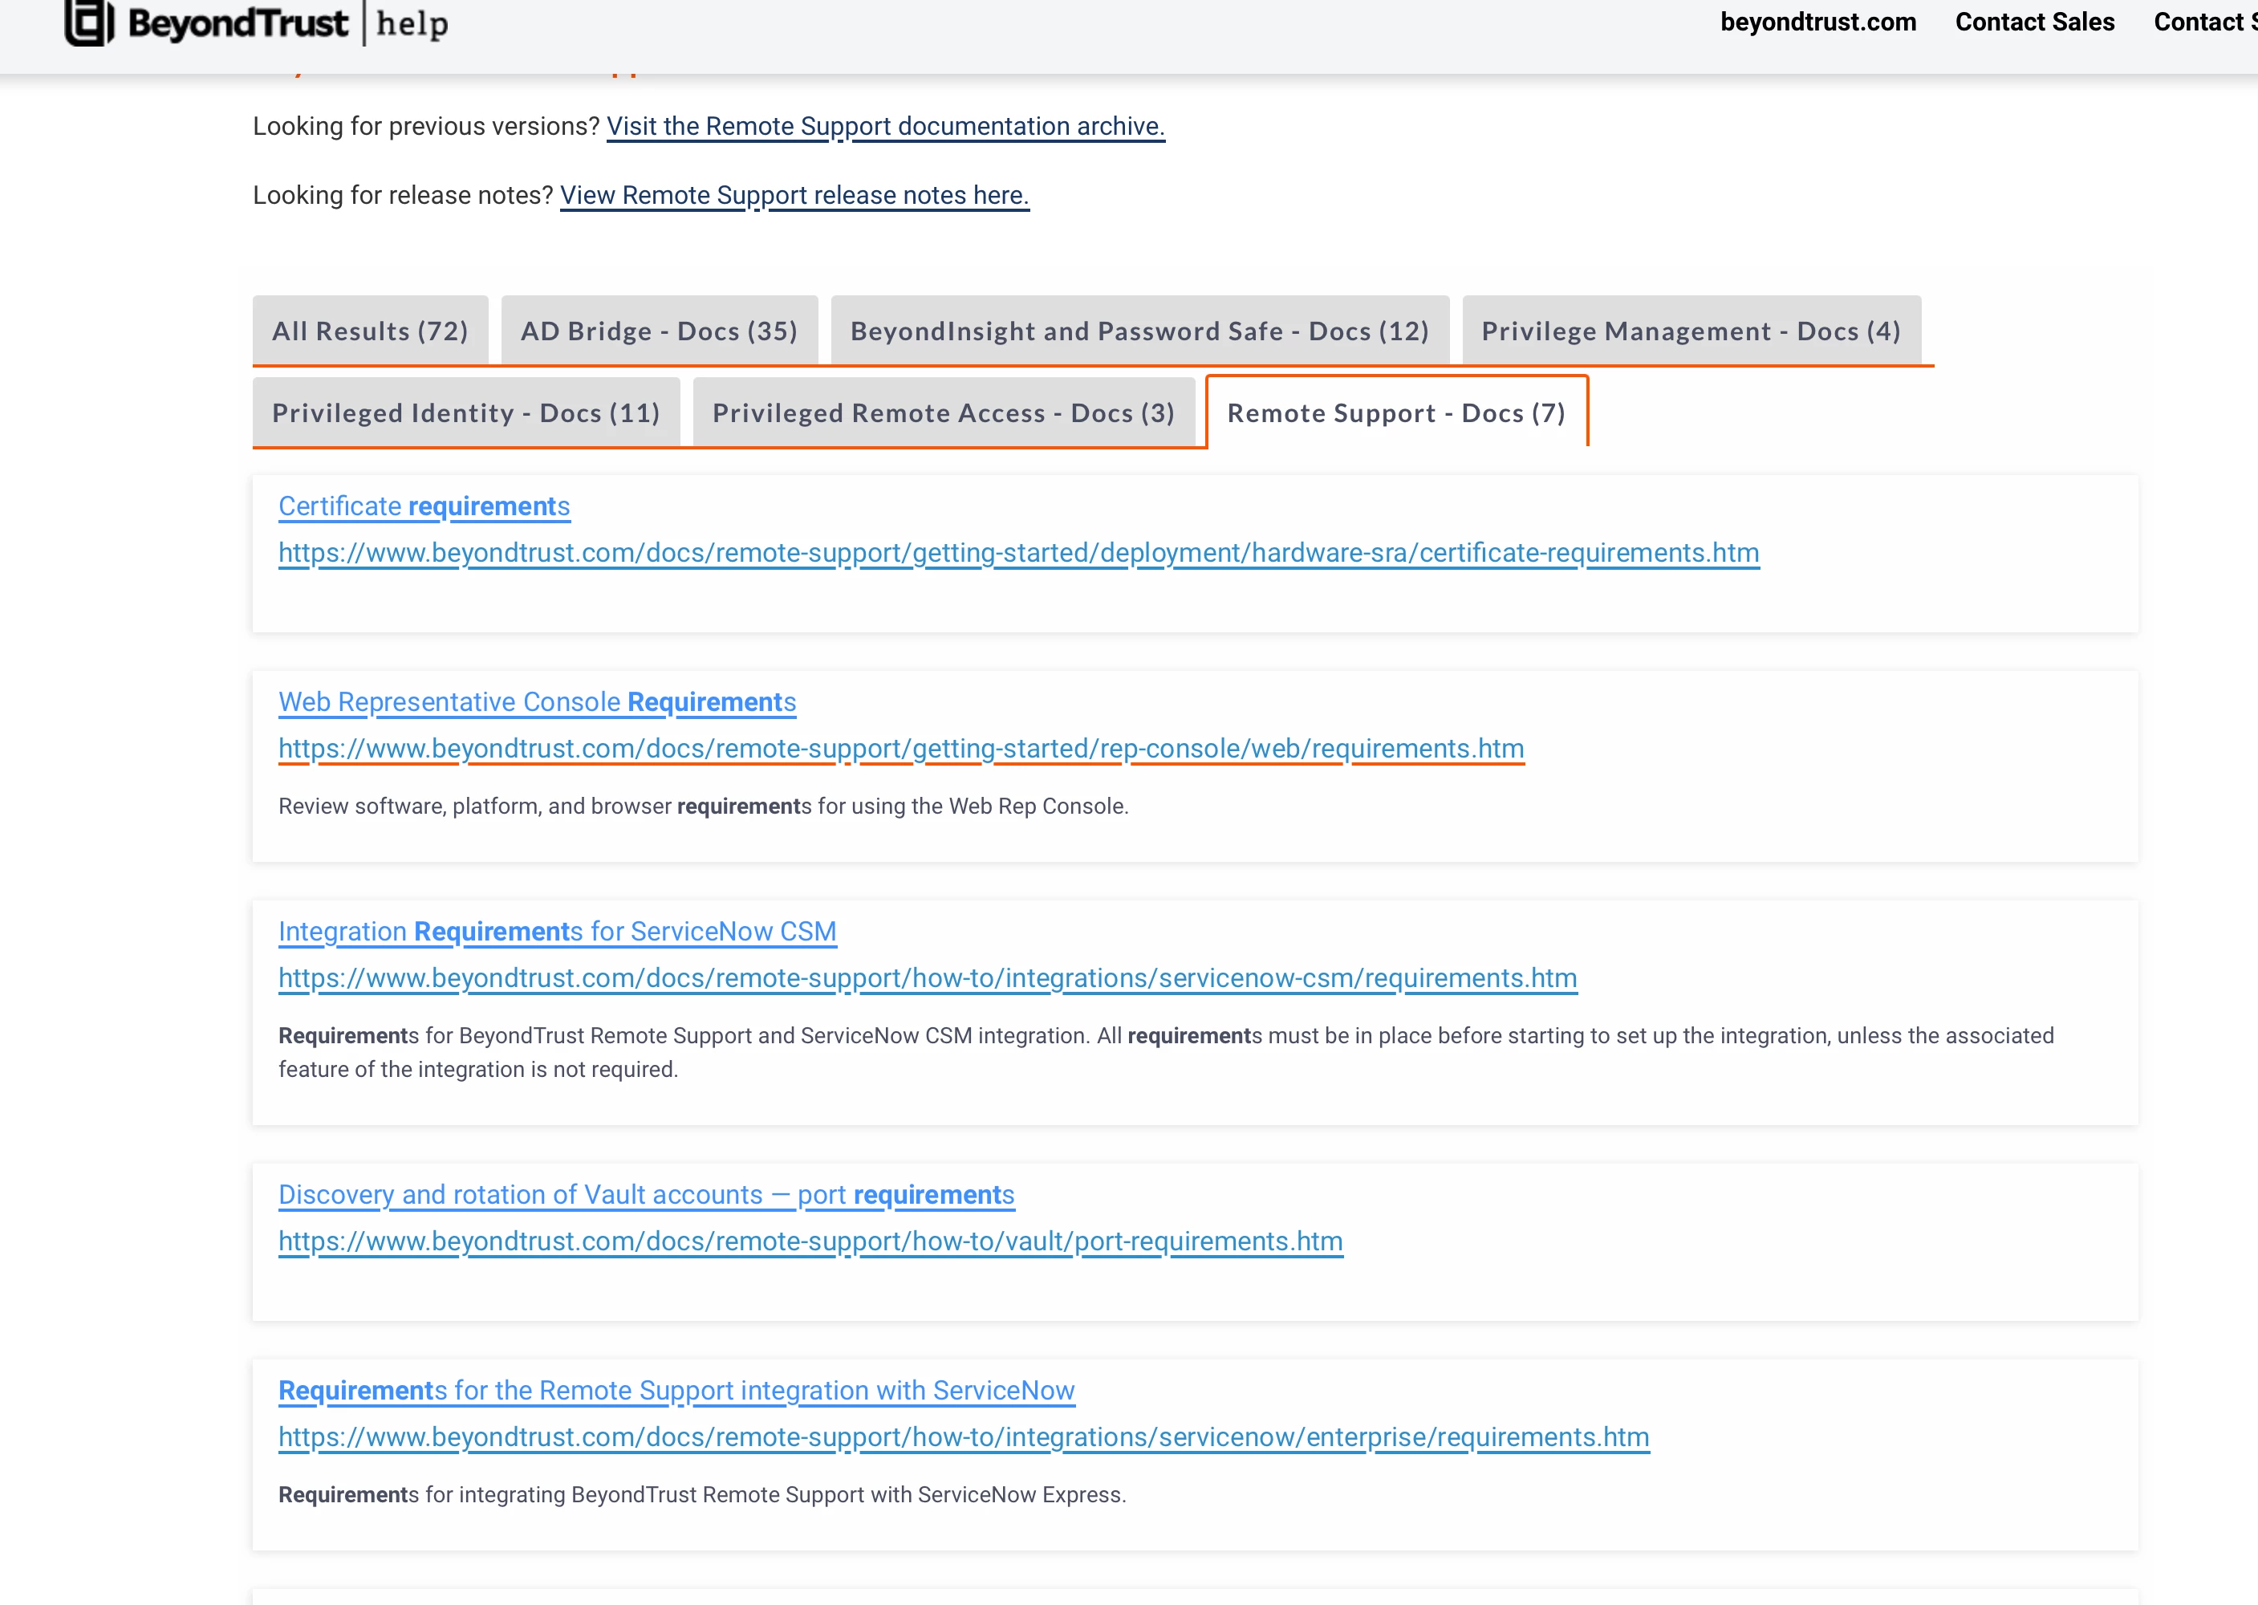Open Discovery and rotation of Vault accounts result

pos(646,1194)
